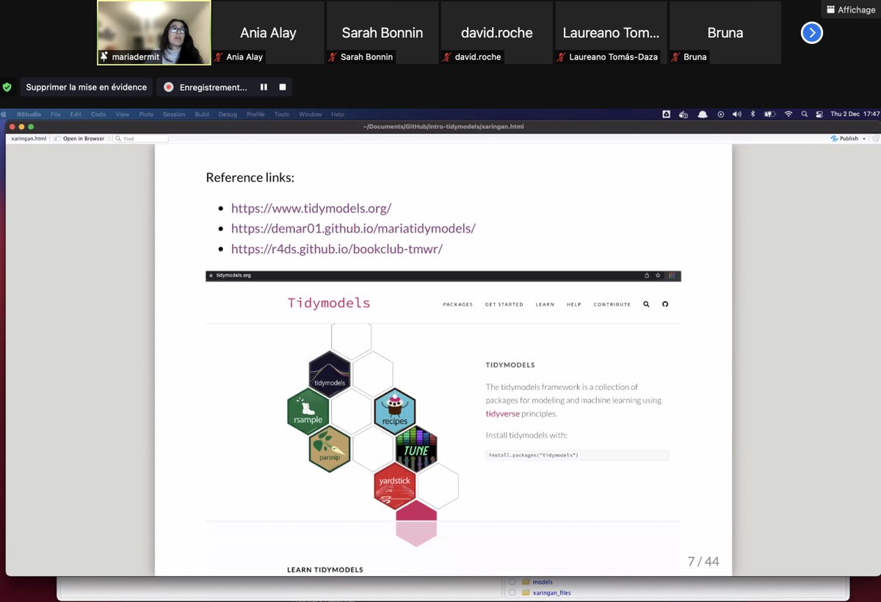Click the install.packages code box
The image size is (881, 602).
click(577, 455)
